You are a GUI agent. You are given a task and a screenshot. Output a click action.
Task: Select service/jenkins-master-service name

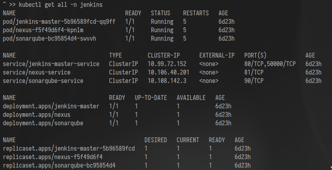pos(51,64)
